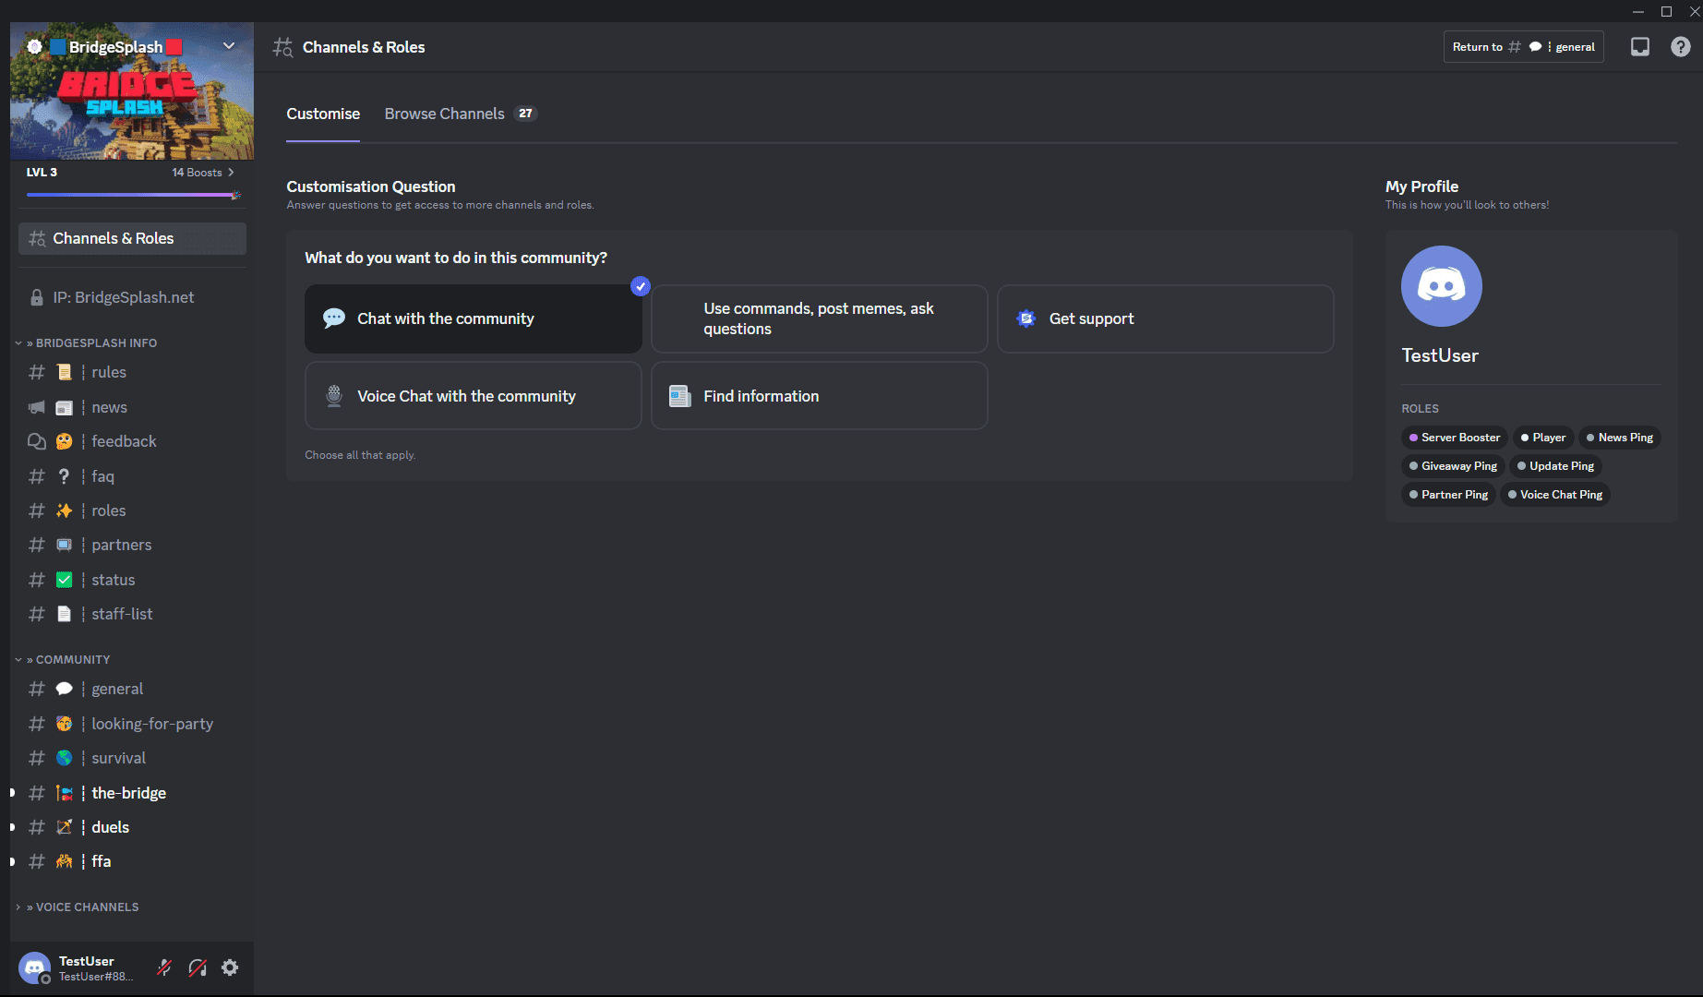Select Voice Chat with the community
Viewport: 1703px width, 997px height.
pyautogui.click(x=473, y=395)
